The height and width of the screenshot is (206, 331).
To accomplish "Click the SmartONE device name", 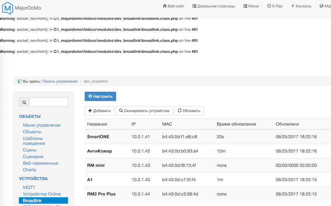I will 98,137.
